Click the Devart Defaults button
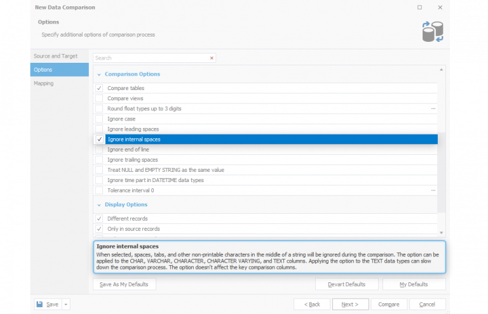The height and width of the screenshot is (314, 488). click(x=346, y=284)
